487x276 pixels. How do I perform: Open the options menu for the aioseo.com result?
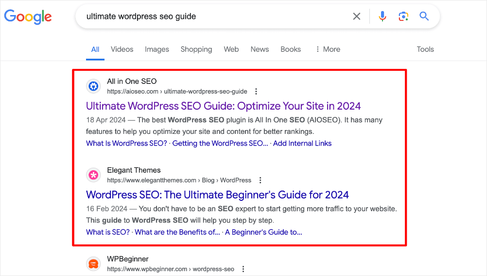256,92
